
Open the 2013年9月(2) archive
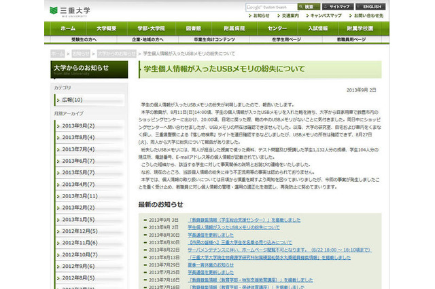(89, 126)
